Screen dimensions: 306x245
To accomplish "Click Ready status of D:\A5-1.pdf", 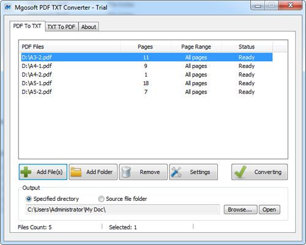I will 247,83.
